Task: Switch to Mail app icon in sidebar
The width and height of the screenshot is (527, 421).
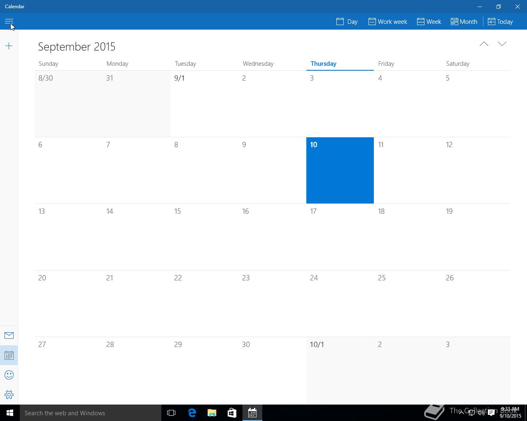Action: pyautogui.click(x=9, y=335)
